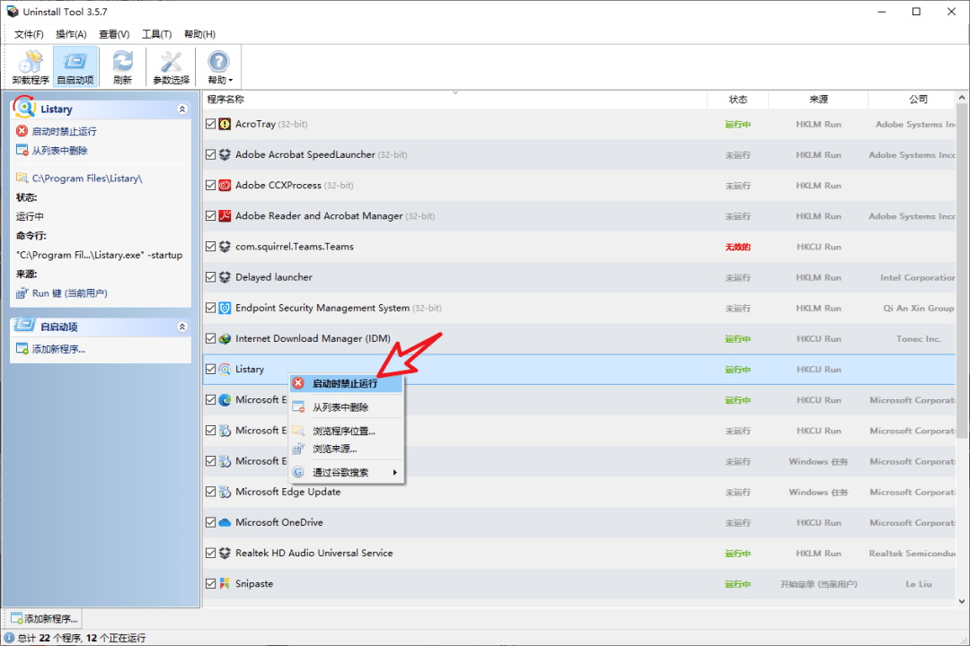The height and width of the screenshot is (646, 970).
Task: Click the 添加新程序... button at bottom
Action: click(44, 618)
